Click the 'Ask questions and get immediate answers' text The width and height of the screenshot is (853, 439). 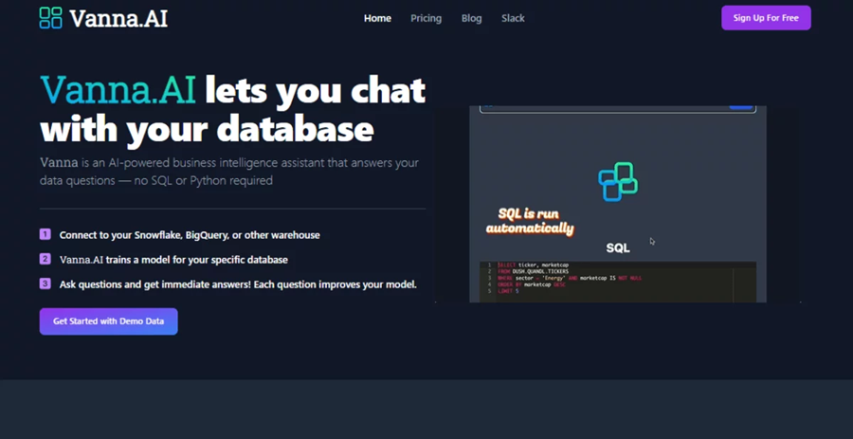(238, 284)
